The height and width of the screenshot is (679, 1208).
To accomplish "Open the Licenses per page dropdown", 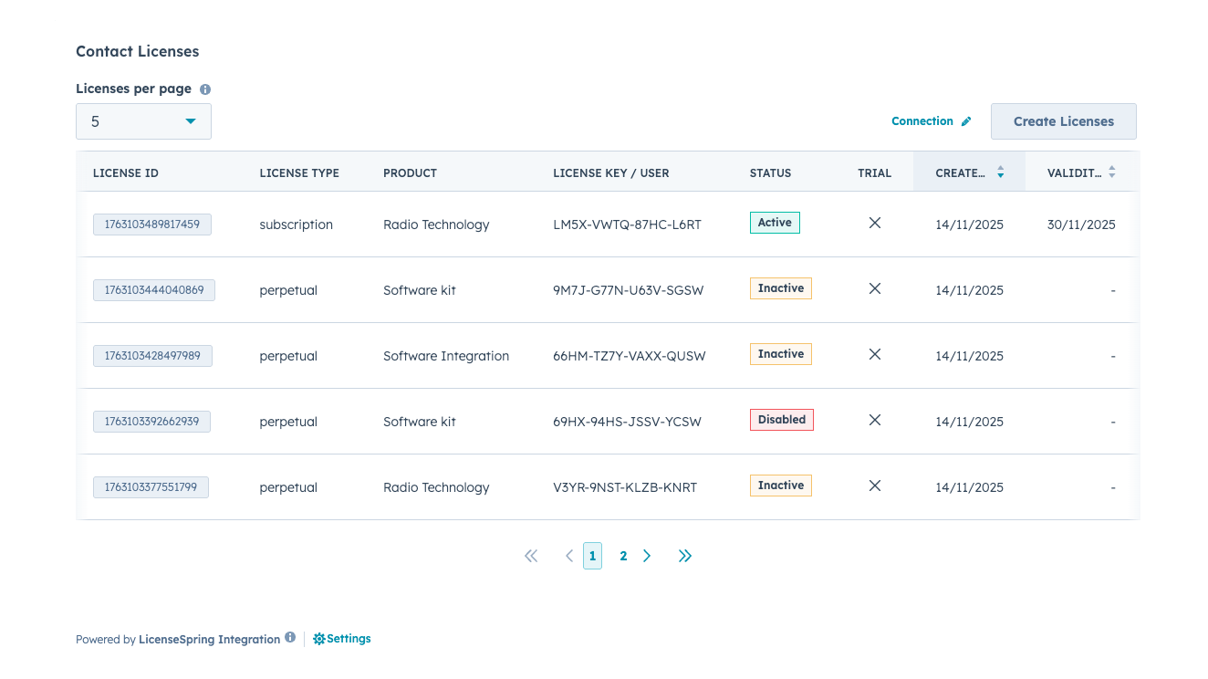I will pos(143,121).
